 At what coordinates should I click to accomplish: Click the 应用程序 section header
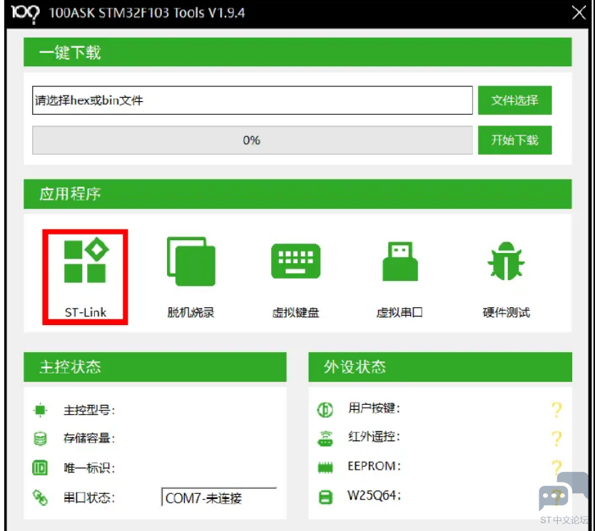[x=297, y=194]
